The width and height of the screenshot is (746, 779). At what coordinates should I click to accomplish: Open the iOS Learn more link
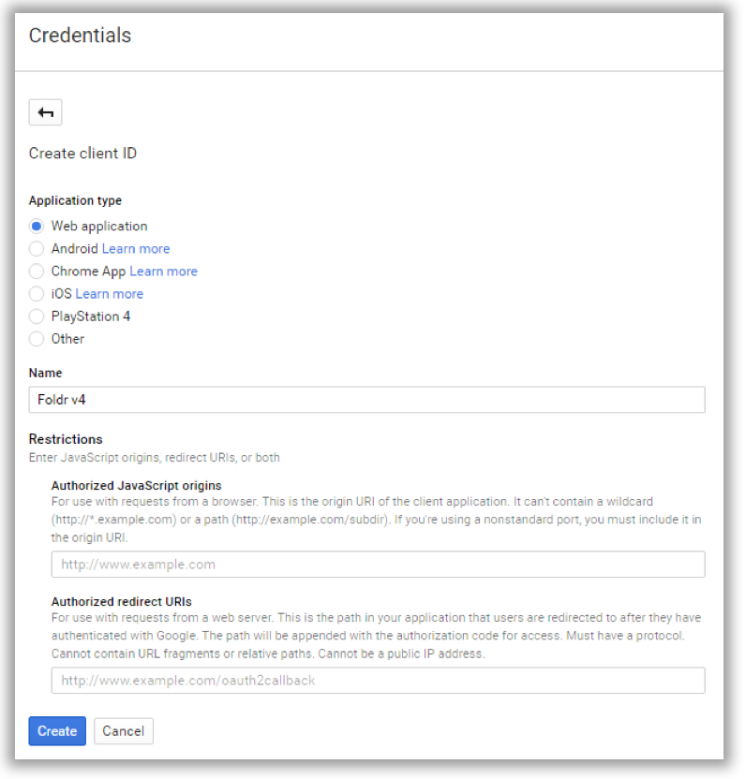pos(109,293)
